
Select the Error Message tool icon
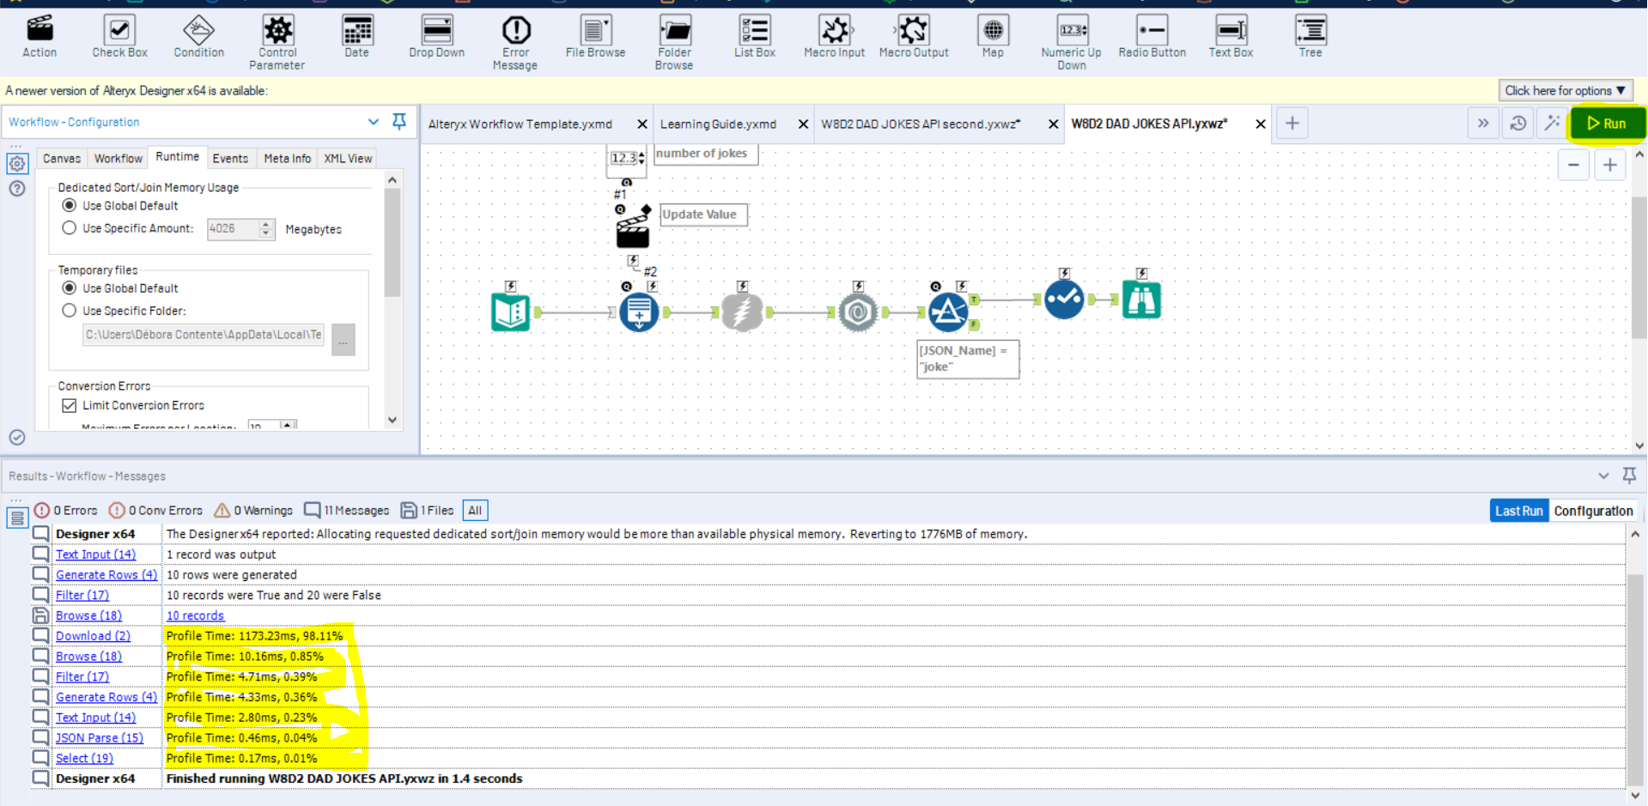515,31
